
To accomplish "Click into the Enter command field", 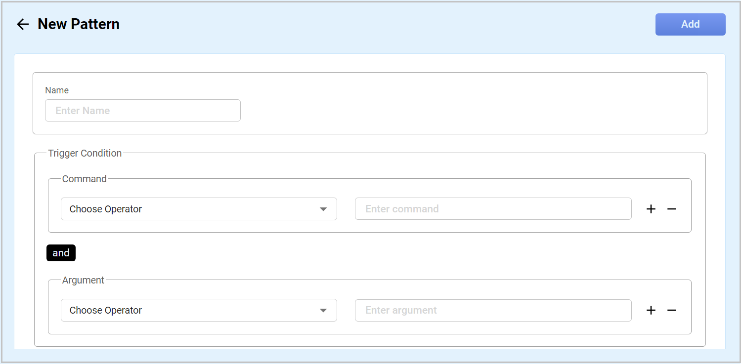I will point(493,209).
